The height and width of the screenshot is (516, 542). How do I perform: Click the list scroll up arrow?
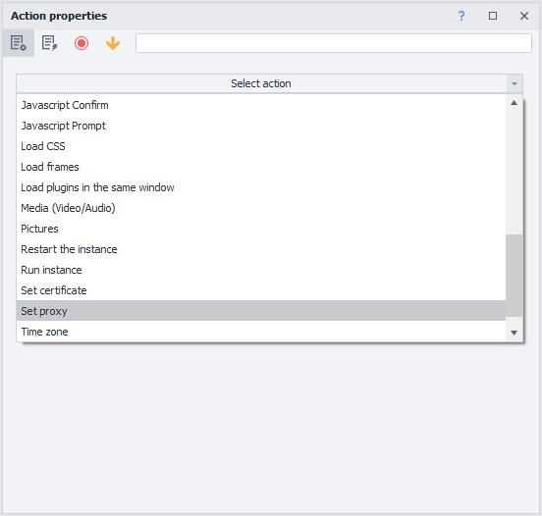pyautogui.click(x=514, y=103)
